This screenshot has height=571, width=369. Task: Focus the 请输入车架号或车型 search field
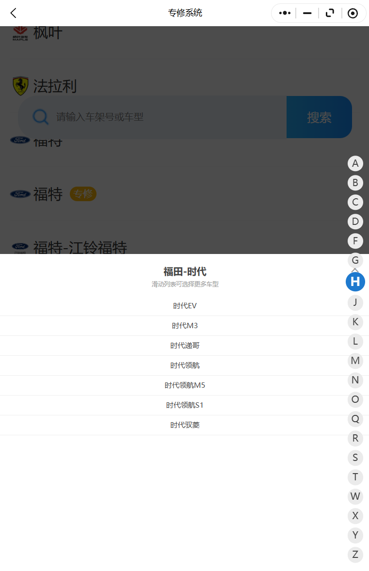(152, 117)
